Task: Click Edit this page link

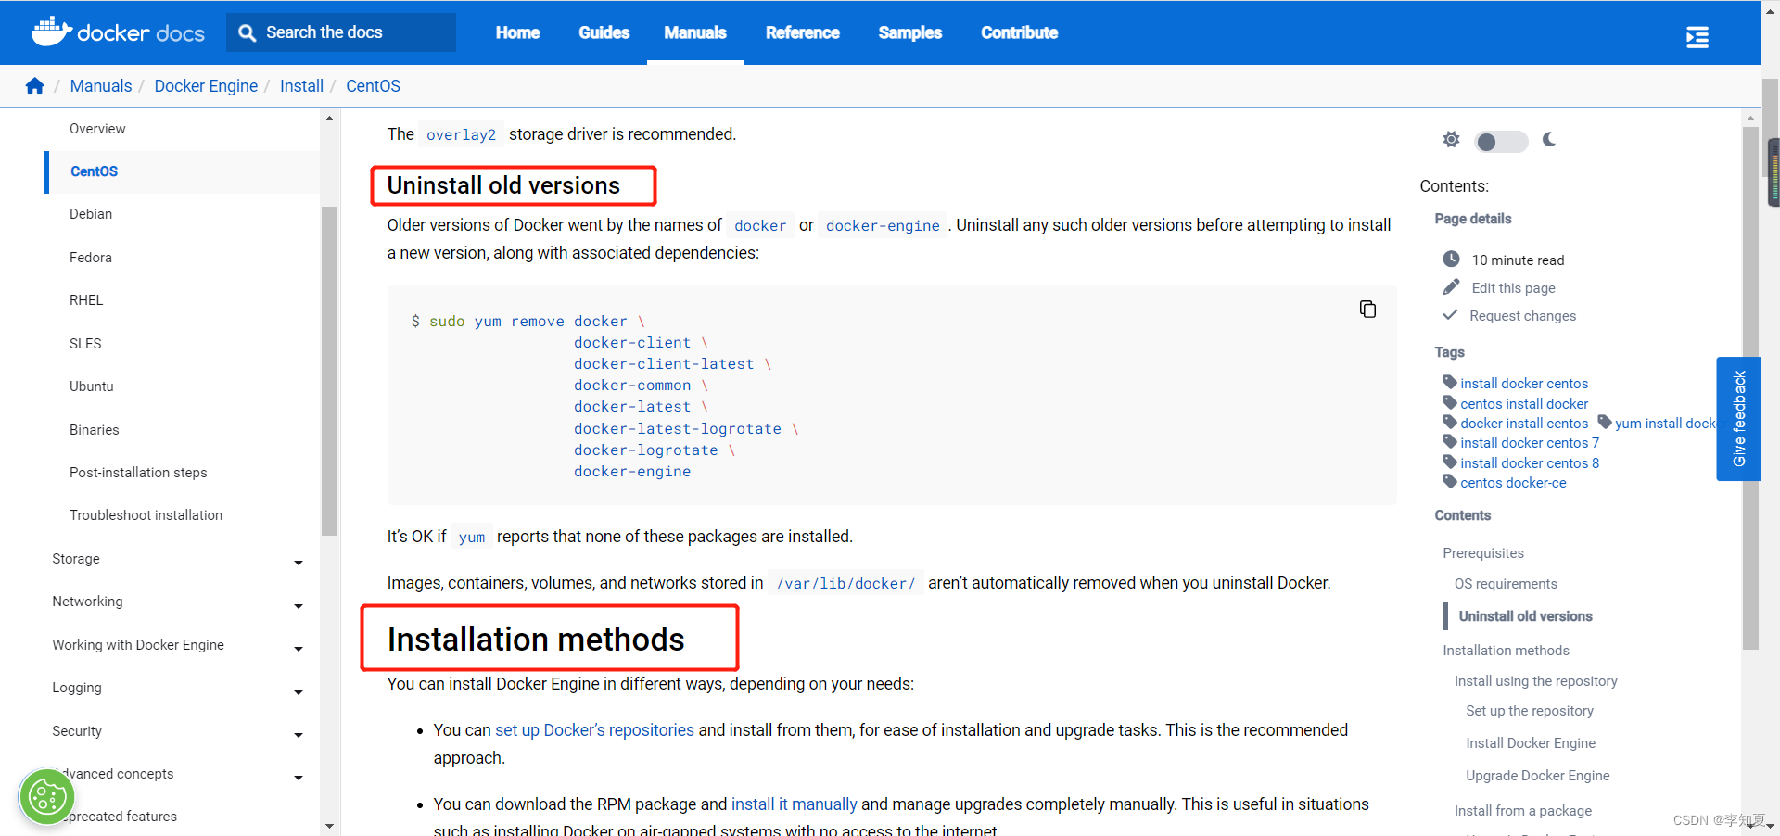Action: click(1513, 288)
